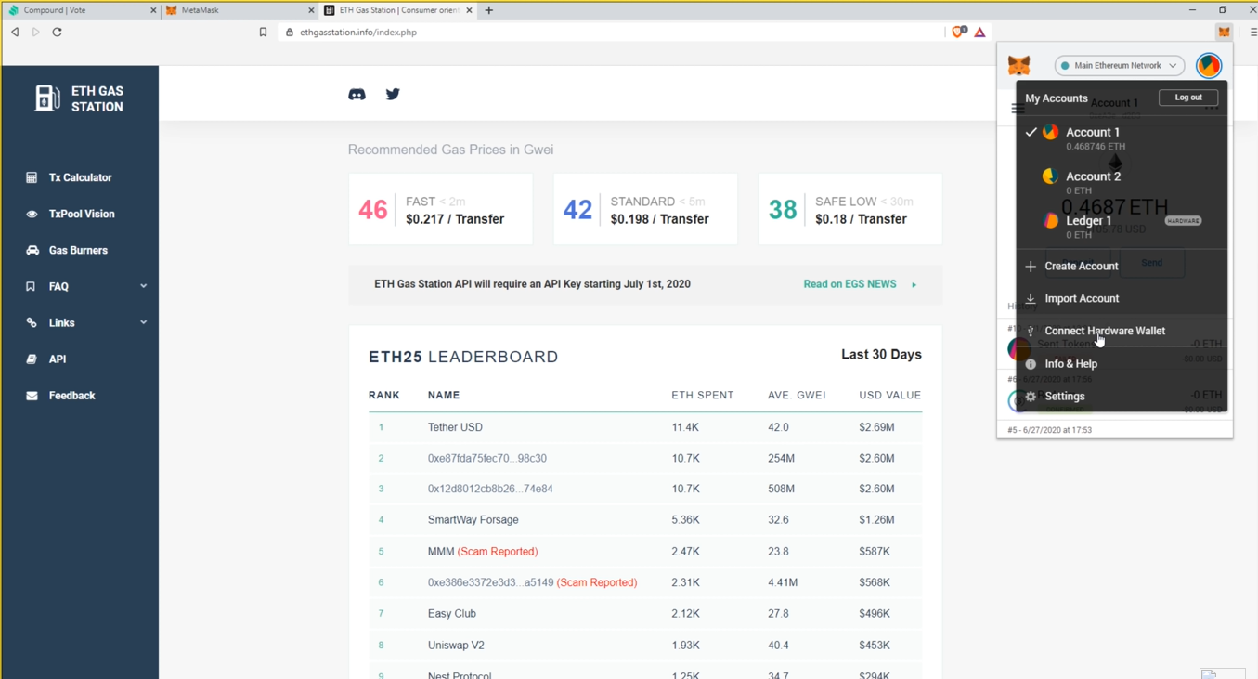Image resolution: width=1258 pixels, height=679 pixels.
Task: Click the FAST 46 gwei price card
Action: [441, 209]
